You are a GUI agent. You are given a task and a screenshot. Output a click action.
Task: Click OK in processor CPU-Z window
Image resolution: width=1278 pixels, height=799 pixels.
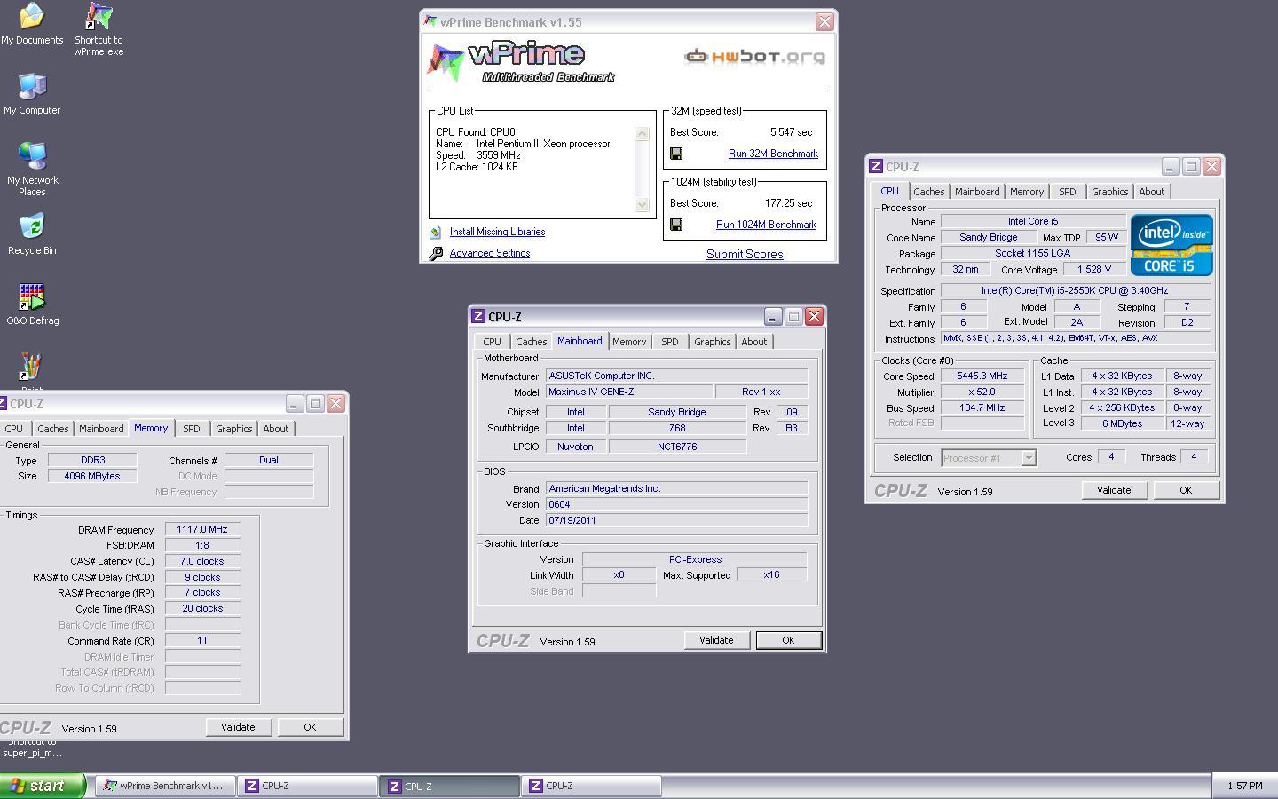tap(1186, 490)
